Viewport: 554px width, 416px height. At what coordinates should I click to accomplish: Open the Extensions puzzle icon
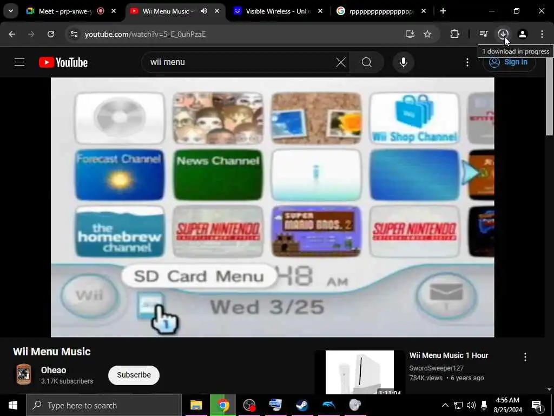click(x=454, y=34)
